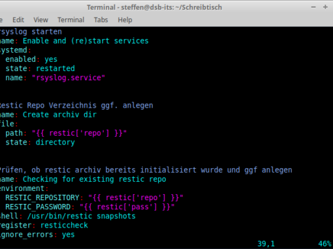Click the RESTIC_REPOSITORY key
The image size is (333, 249).
(42, 198)
